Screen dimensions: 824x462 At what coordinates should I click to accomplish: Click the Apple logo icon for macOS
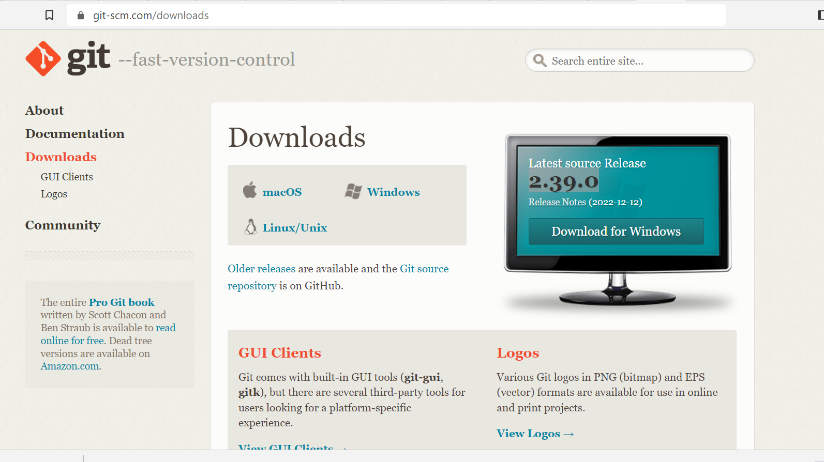click(x=250, y=190)
